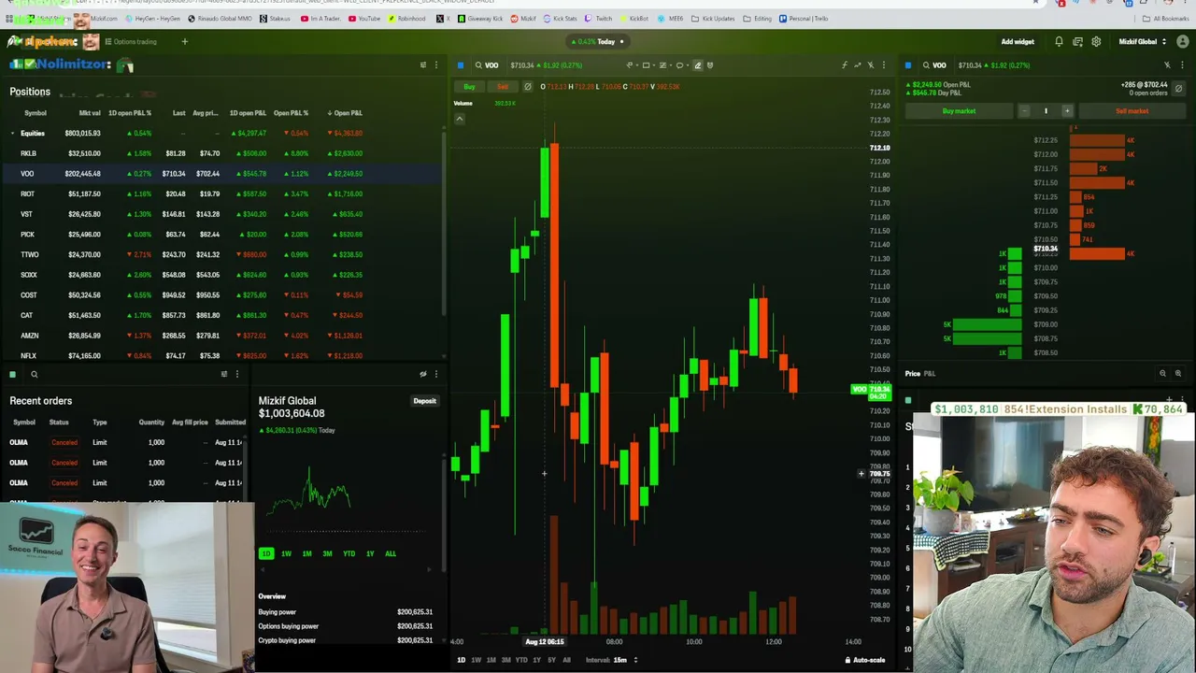The width and height of the screenshot is (1196, 673).
Task: Click the Deposit button
Action: pos(424,401)
